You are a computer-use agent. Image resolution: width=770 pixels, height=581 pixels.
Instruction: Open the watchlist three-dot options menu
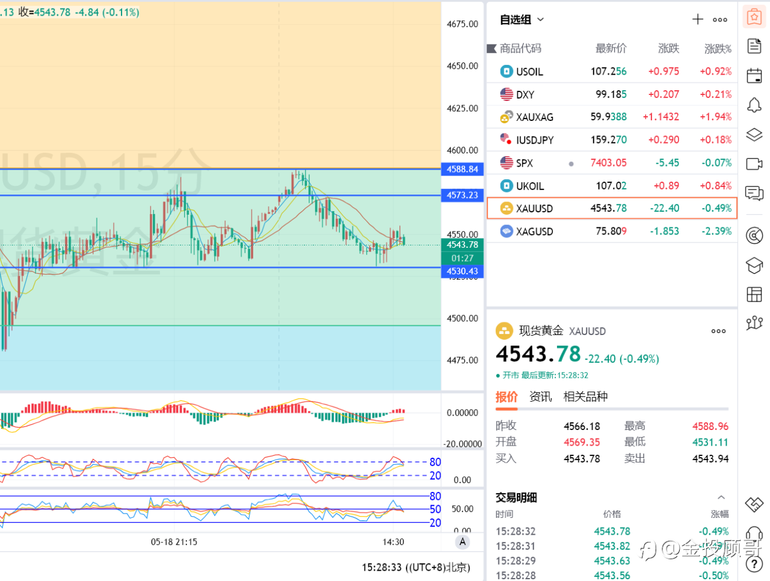720,20
